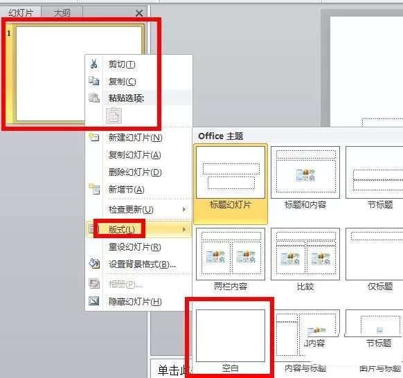Expand the 检查更新(U) submenu arrow
The width and height of the screenshot is (403, 378).
[x=184, y=209]
